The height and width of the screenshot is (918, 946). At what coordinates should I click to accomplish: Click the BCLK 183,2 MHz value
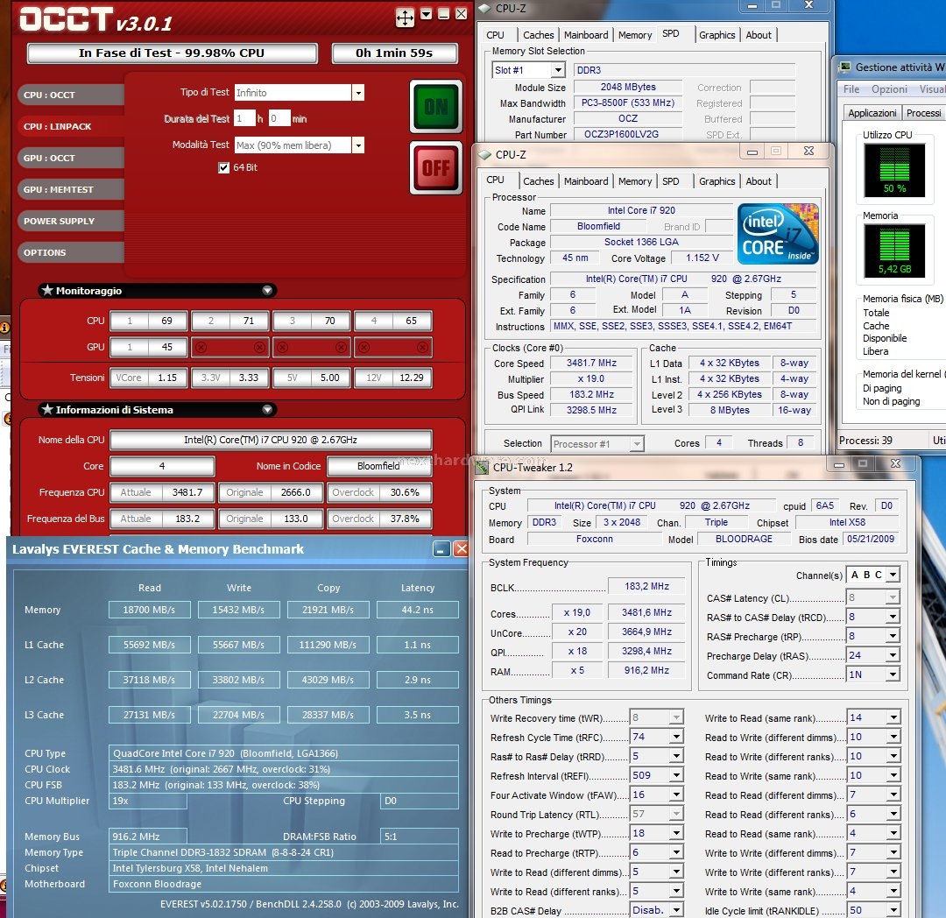pyautogui.click(x=646, y=586)
